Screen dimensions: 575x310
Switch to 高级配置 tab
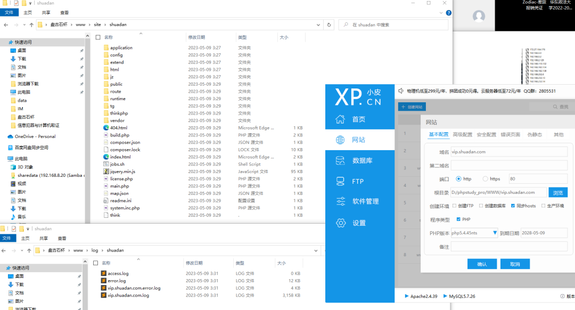coord(463,135)
